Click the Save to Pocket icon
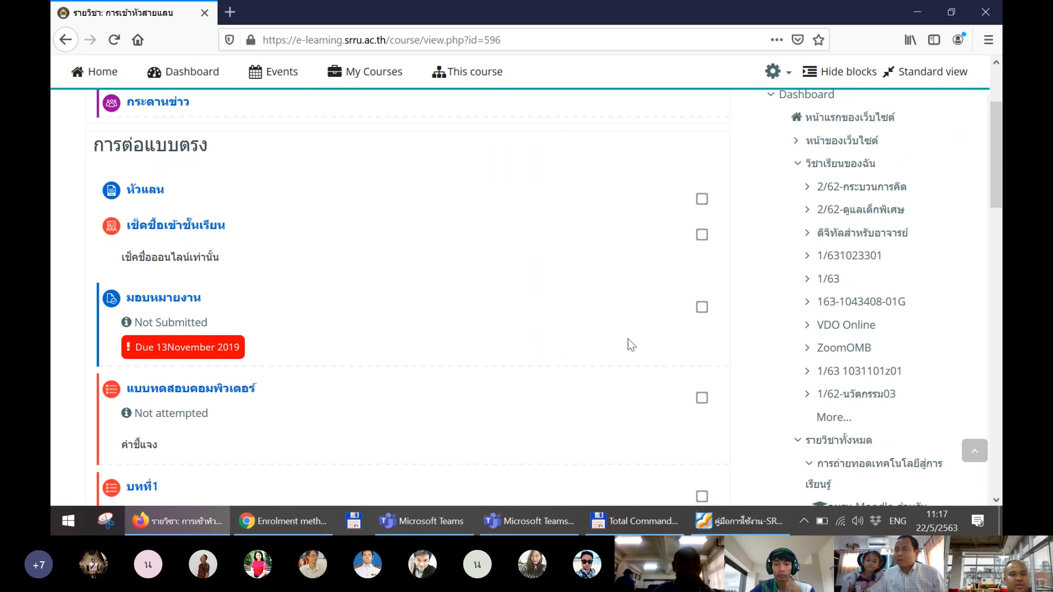 pos(797,40)
